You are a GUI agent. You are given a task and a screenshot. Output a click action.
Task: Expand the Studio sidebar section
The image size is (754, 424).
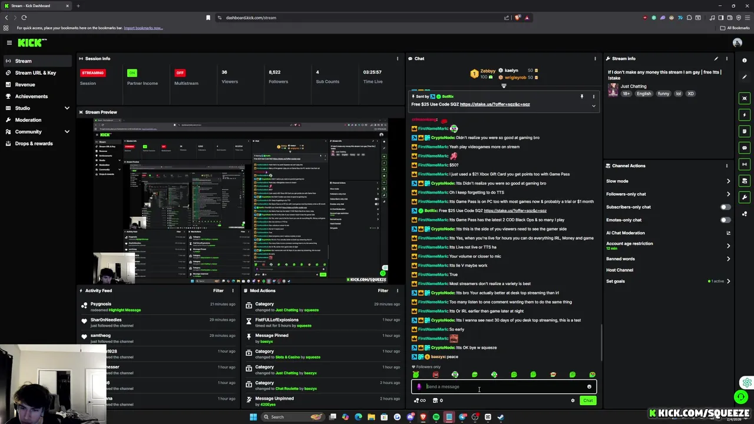pos(67,108)
